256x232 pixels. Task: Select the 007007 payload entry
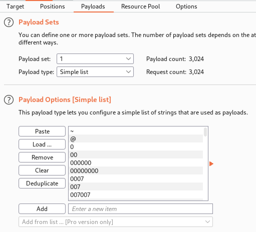[136, 195]
